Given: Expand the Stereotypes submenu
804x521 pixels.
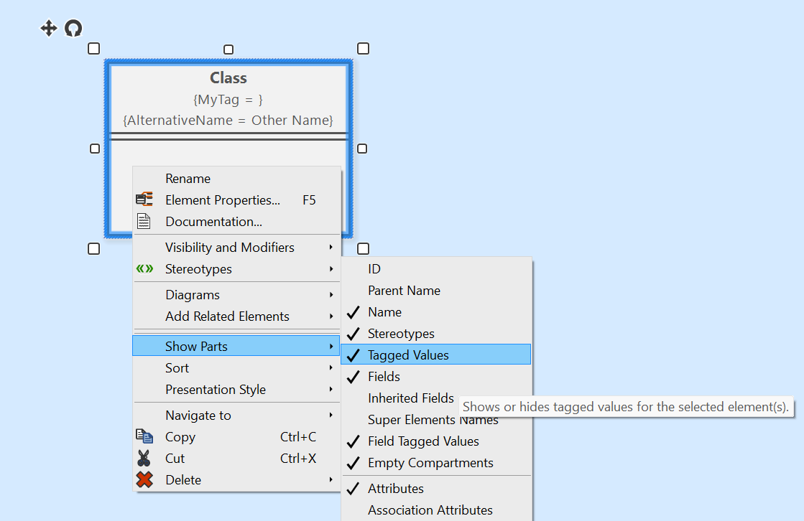Looking at the screenshot, I should [x=236, y=269].
